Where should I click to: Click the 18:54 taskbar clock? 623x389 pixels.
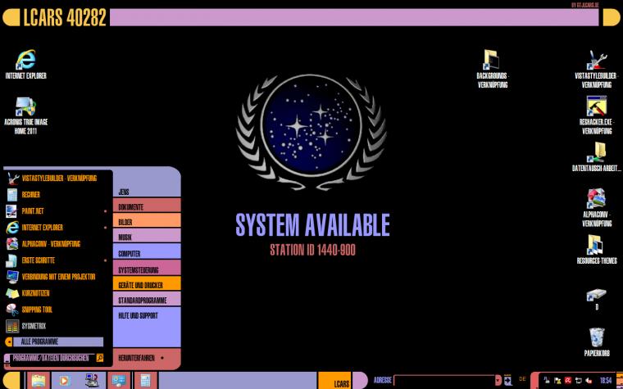tap(606, 380)
